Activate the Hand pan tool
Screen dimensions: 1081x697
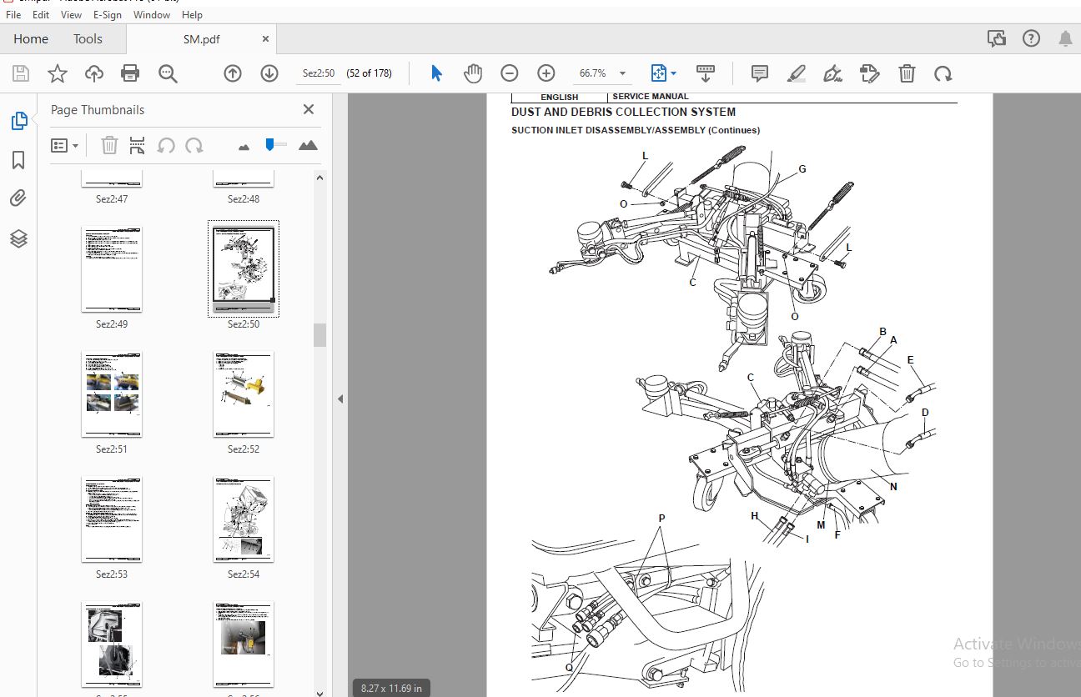pyautogui.click(x=473, y=73)
